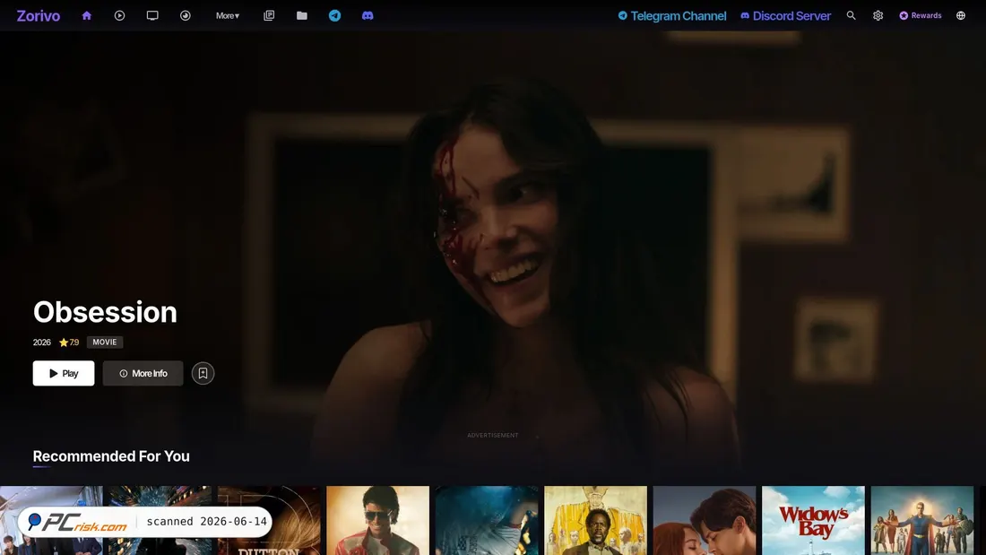This screenshot has height=555, width=986.
Task: Open the superhero group poster
Action: (x=921, y=520)
